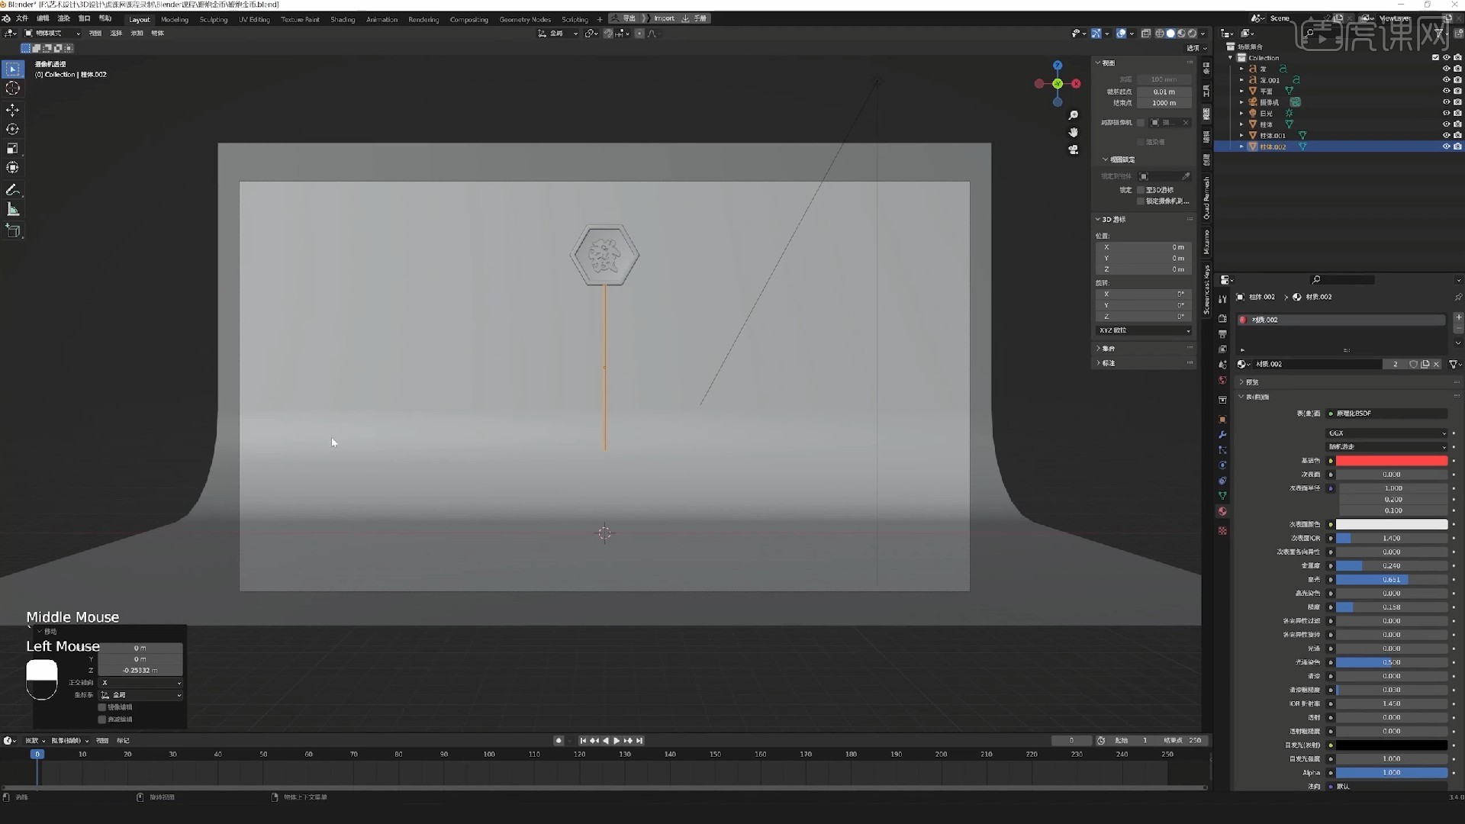Viewport: 1465px width, 824px height.
Task: Toggle the camera view icon in viewport
Action: click(x=1074, y=150)
